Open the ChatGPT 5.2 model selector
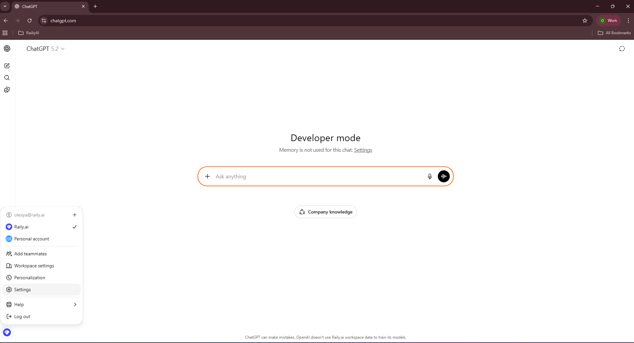The width and height of the screenshot is (634, 343). [45, 49]
